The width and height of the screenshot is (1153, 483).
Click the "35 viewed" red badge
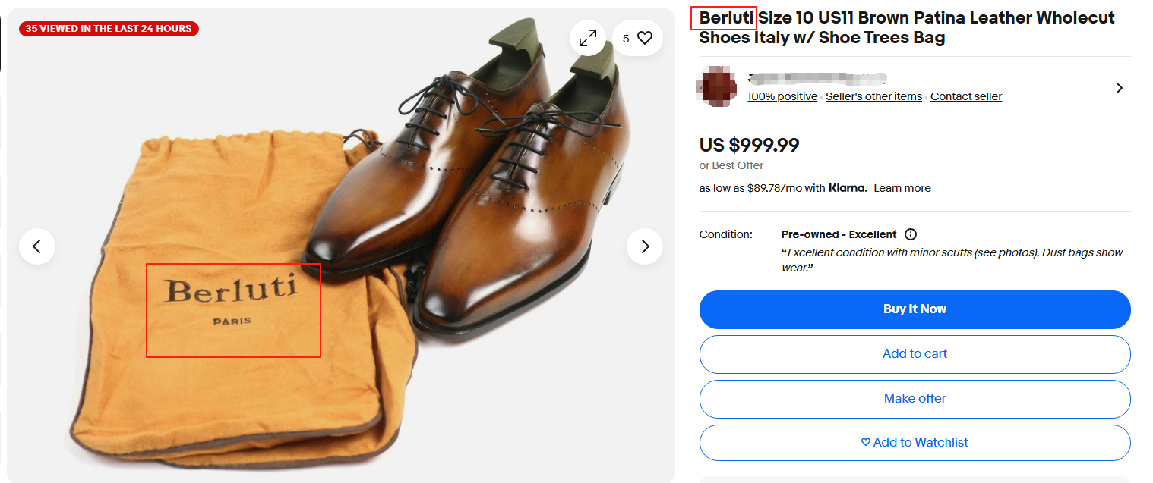pyautogui.click(x=109, y=29)
